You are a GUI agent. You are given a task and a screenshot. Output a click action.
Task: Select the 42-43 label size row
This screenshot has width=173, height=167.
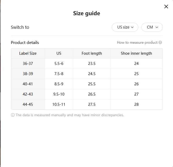(28, 94)
